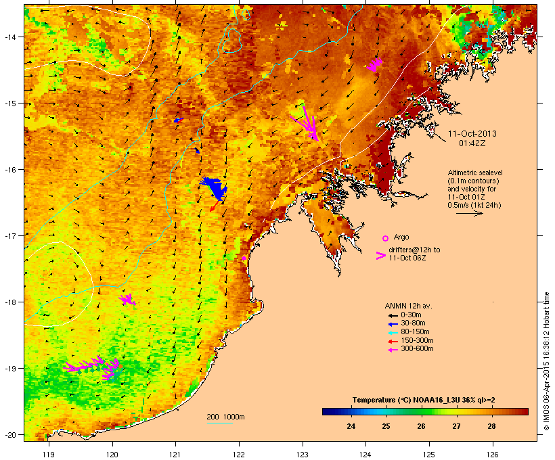The width and height of the screenshot is (555, 460).
Task: Click the 80-150m legend text
Action: 415,332
